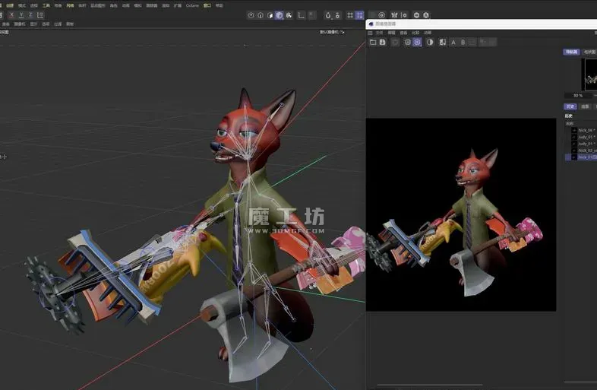This screenshot has height=390, width=597.
Task: Click the highlighted cube icon in the top toolbar
Action: point(280,15)
